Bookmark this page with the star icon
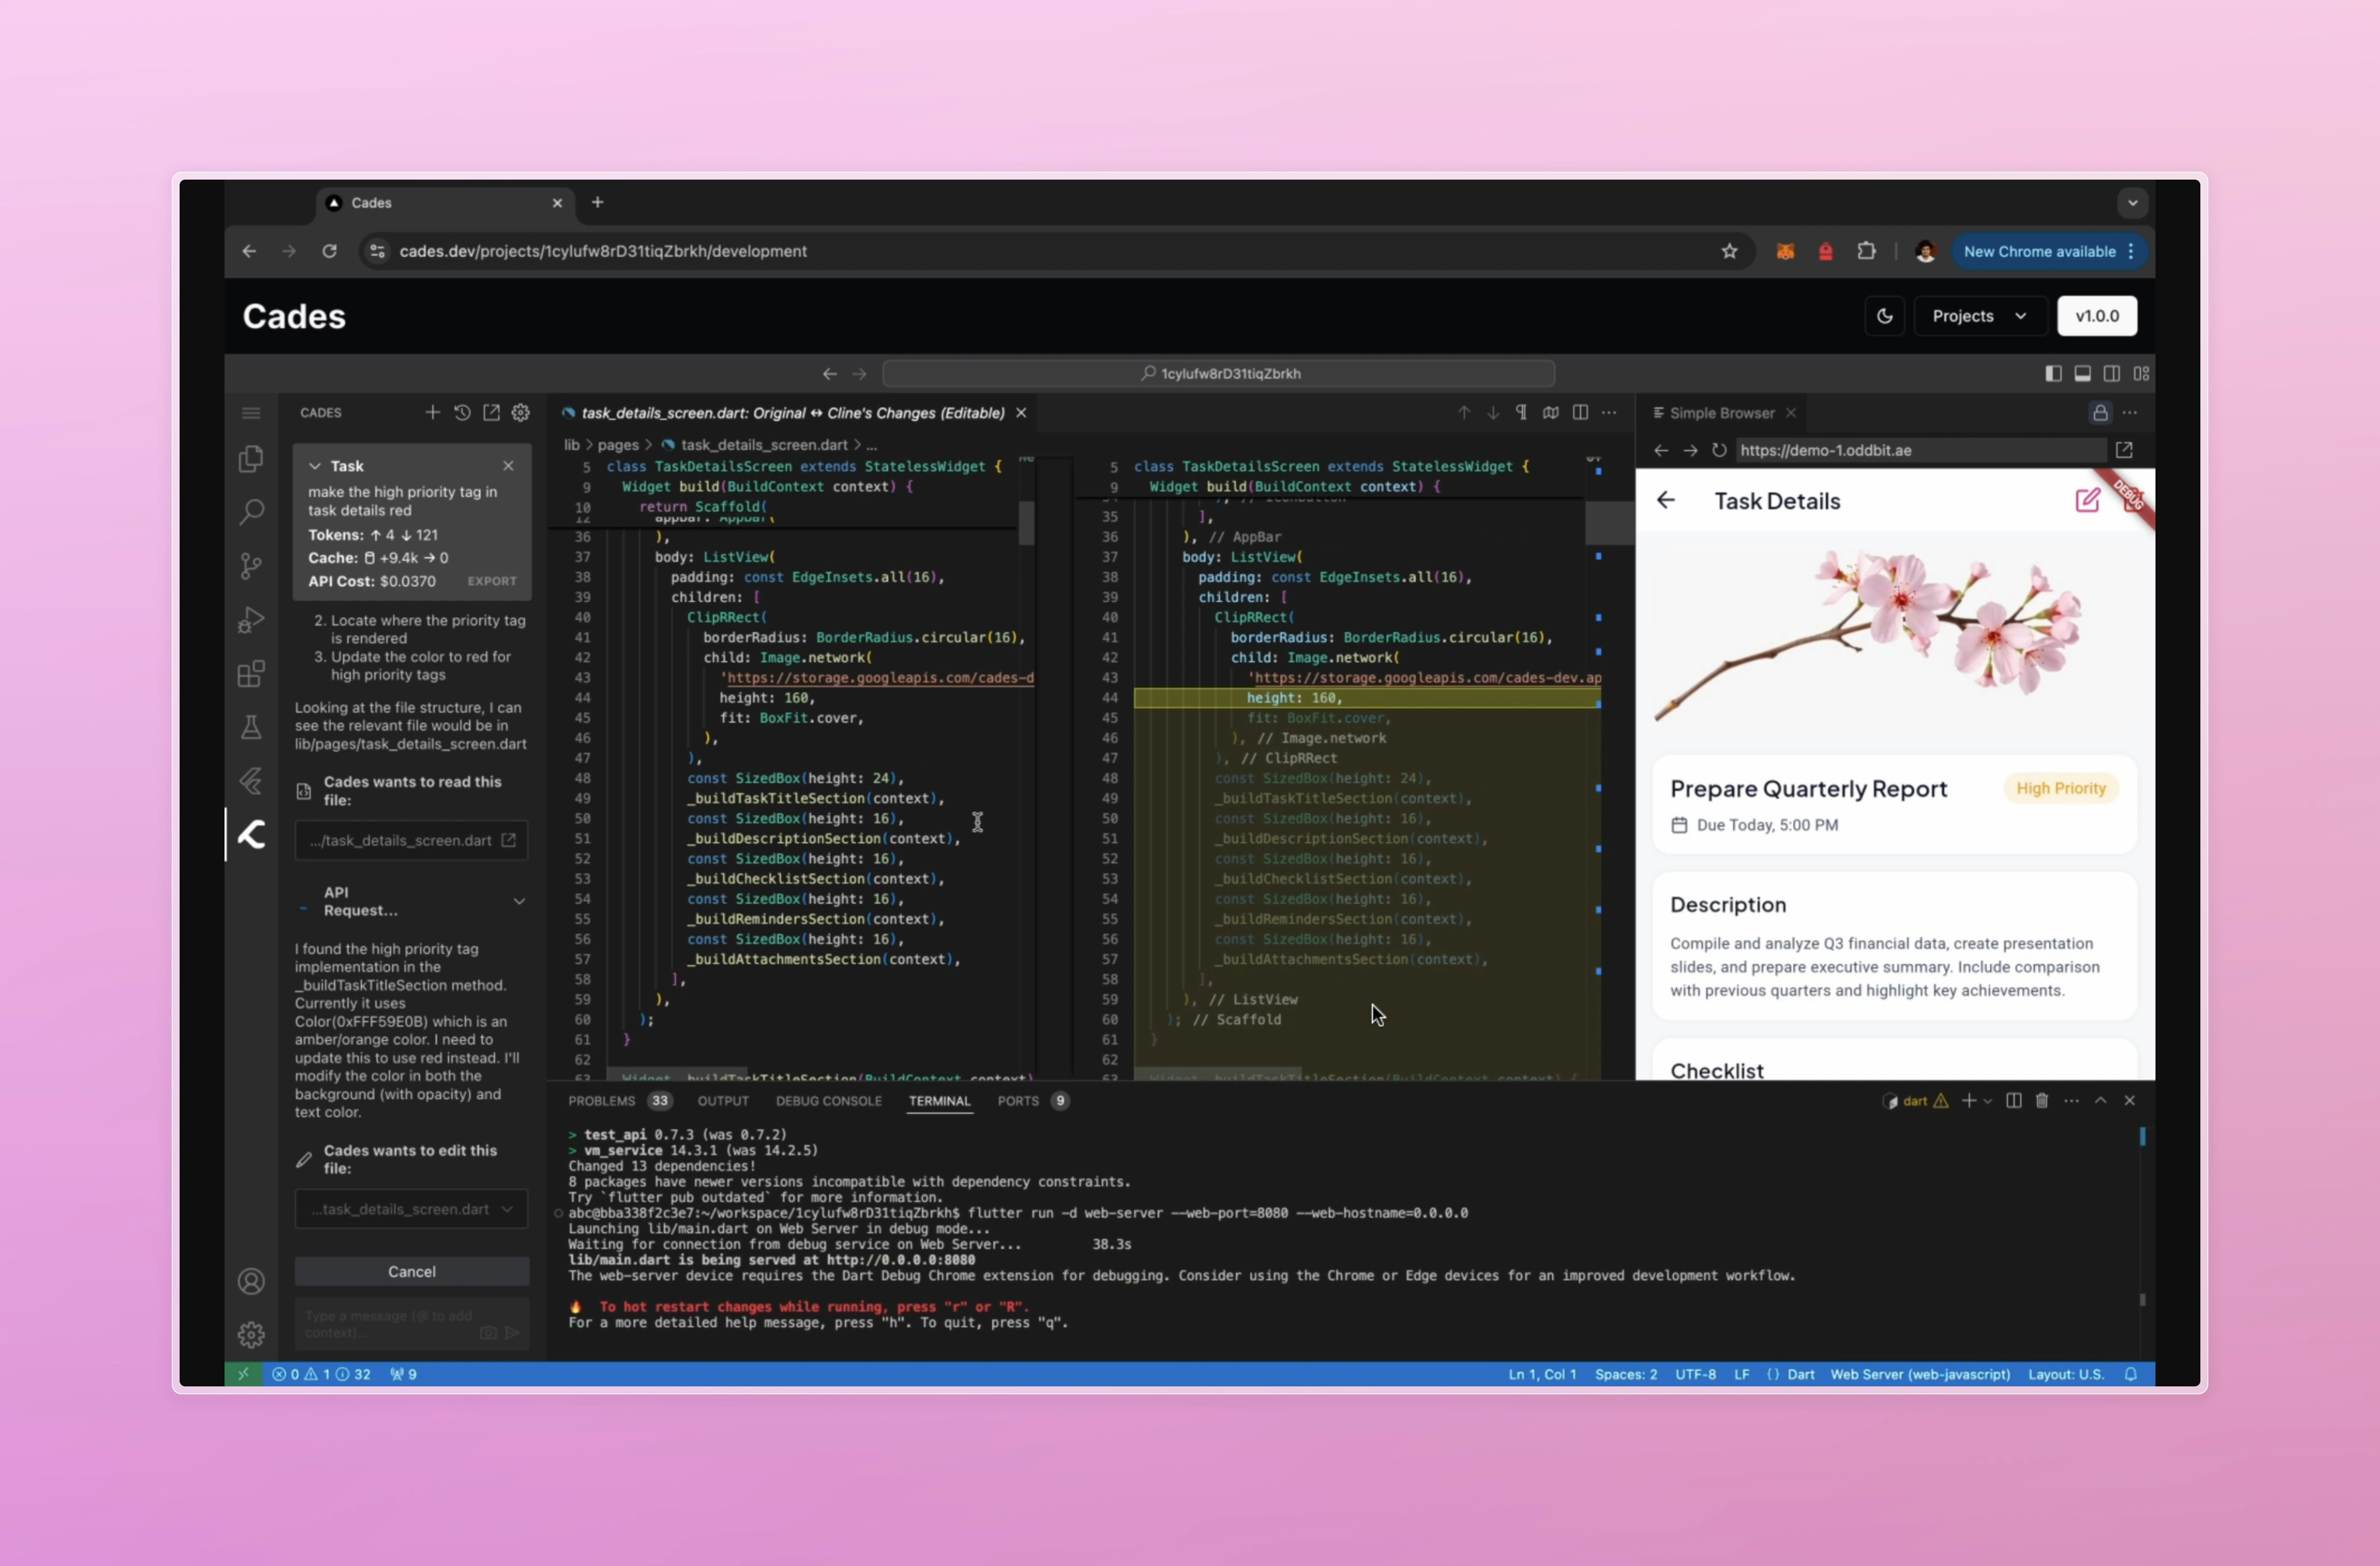Image resolution: width=2380 pixels, height=1566 pixels. click(x=1729, y=251)
